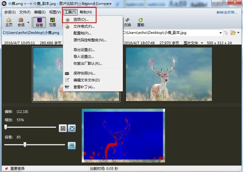Click the 重要差异 status text
The image size is (243, 172).
(17, 169)
